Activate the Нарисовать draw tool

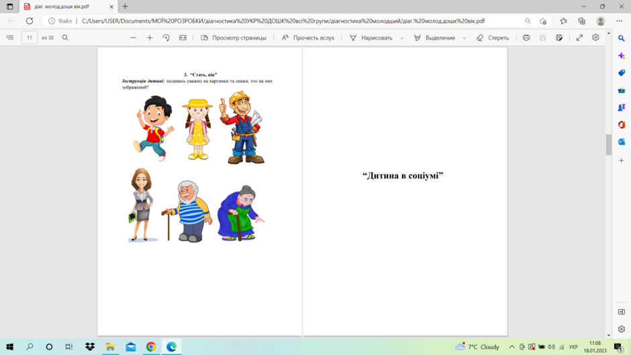pos(371,38)
